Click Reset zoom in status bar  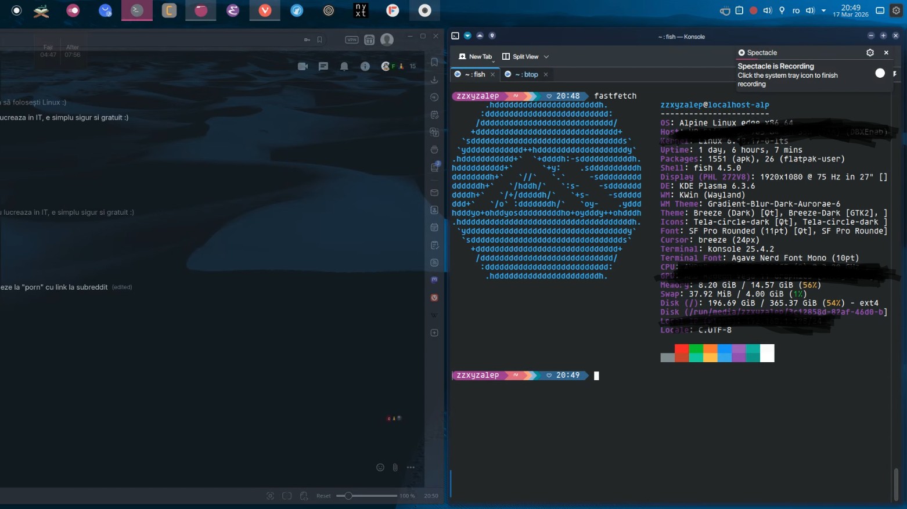[323, 496]
